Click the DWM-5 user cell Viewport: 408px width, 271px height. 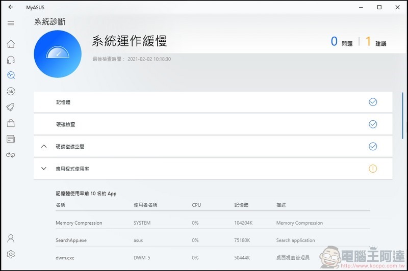click(142, 258)
